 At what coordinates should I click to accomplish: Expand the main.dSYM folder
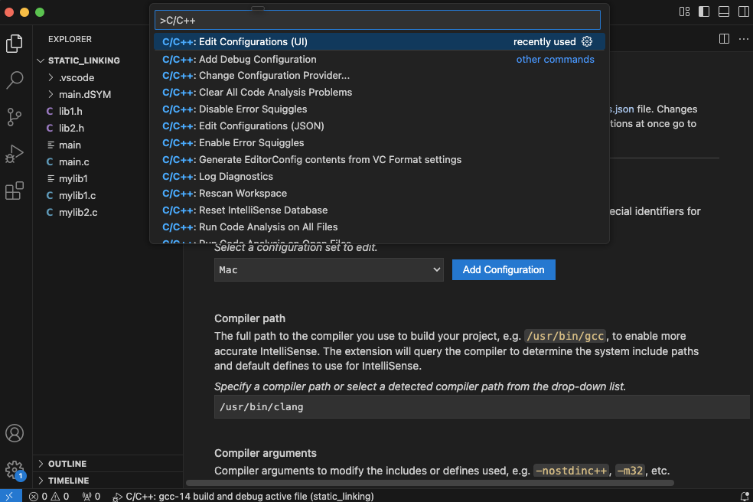(x=51, y=94)
